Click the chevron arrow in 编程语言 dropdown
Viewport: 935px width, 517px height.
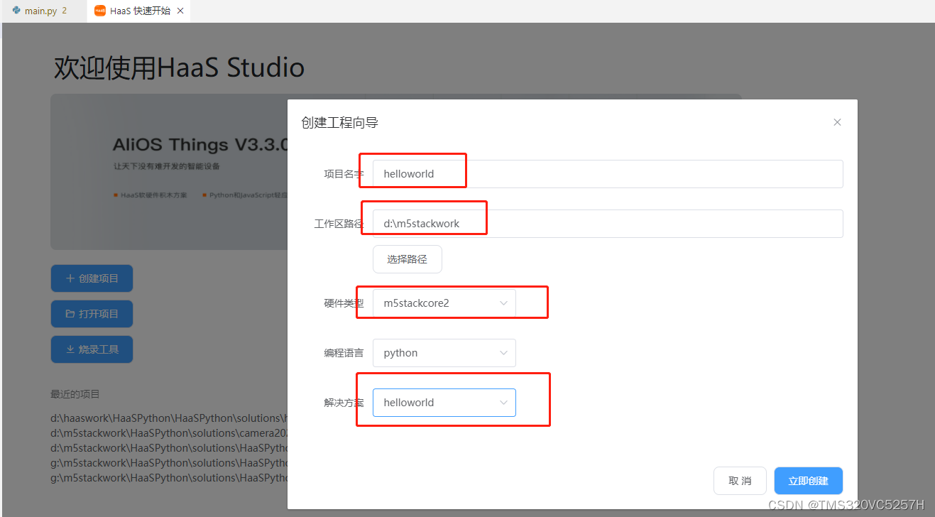click(503, 353)
